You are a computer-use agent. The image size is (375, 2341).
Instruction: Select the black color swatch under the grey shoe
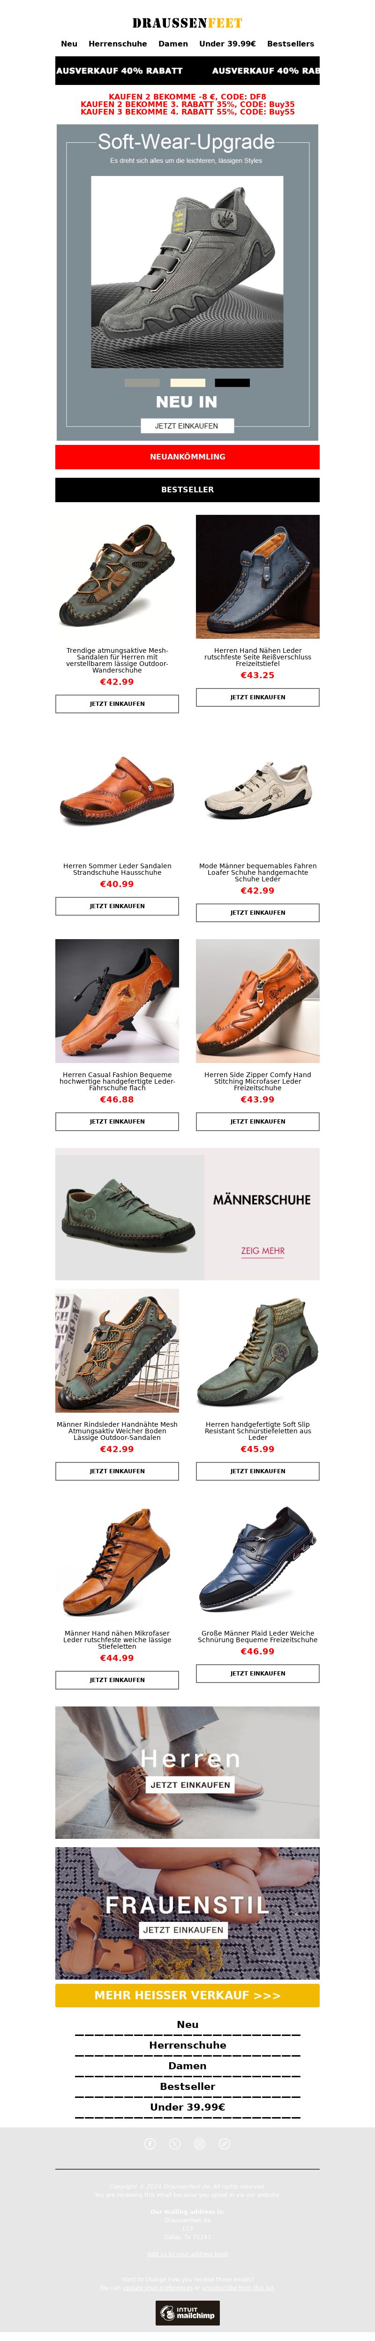[x=232, y=383]
